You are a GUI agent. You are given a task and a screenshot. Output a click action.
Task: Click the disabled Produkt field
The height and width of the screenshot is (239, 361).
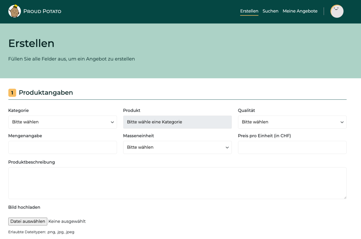coord(177,122)
